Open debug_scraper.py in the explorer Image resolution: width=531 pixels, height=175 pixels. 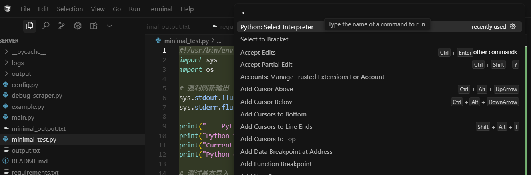[x=72, y=96]
